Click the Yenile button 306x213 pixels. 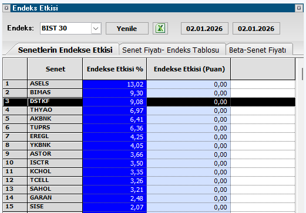(127, 29)
